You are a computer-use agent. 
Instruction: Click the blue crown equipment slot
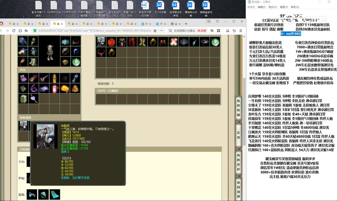pyautogui.click(x=65, y=41)
